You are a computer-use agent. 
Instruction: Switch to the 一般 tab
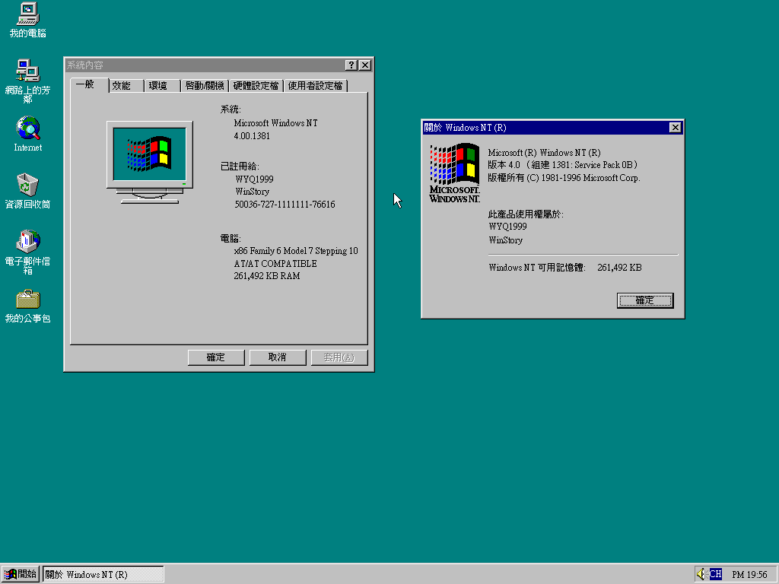point(89,85)
